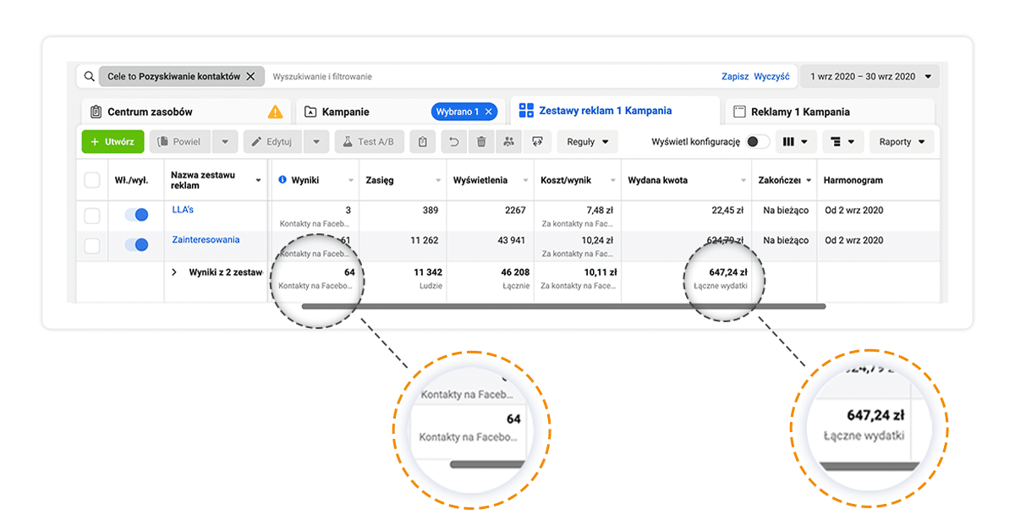Screen dimensions: 1015x531
Task: Click the info icon beside the Wyniki header
Action: coord(283,180)
